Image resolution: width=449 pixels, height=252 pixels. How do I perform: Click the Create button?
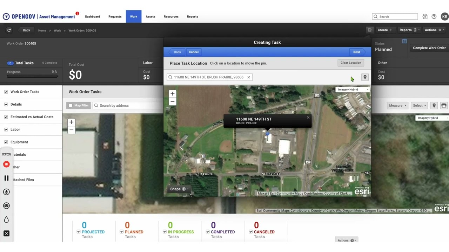385,30
